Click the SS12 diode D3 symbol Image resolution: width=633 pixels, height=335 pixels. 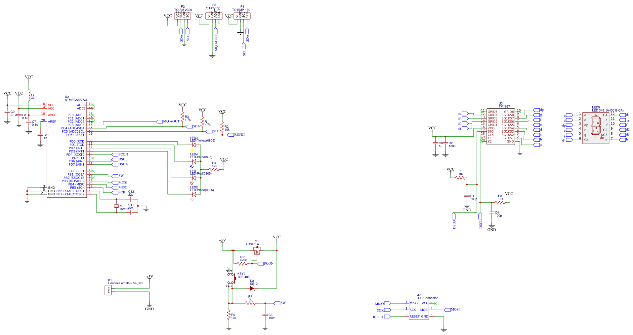coord(252,288)
